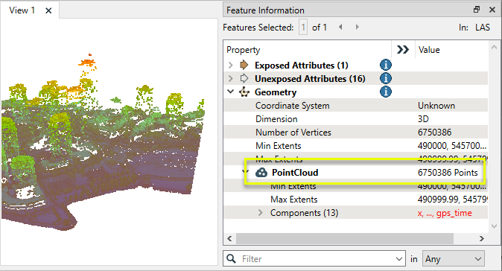Click the double-arrow column toggle icon
The image size is (502, 271).
403,50
